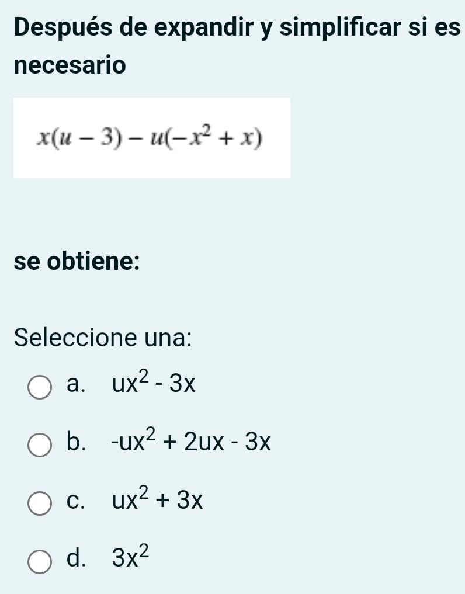Viewport: 465px width, 594px height.
Task: Click the "u(−x² + x)" term in the formula
Action: tap(199, 138)
